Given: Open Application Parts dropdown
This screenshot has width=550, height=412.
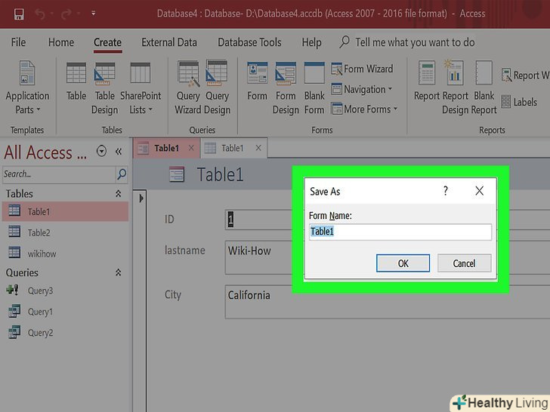Looking at the screenshot, I should click(27, 88).
